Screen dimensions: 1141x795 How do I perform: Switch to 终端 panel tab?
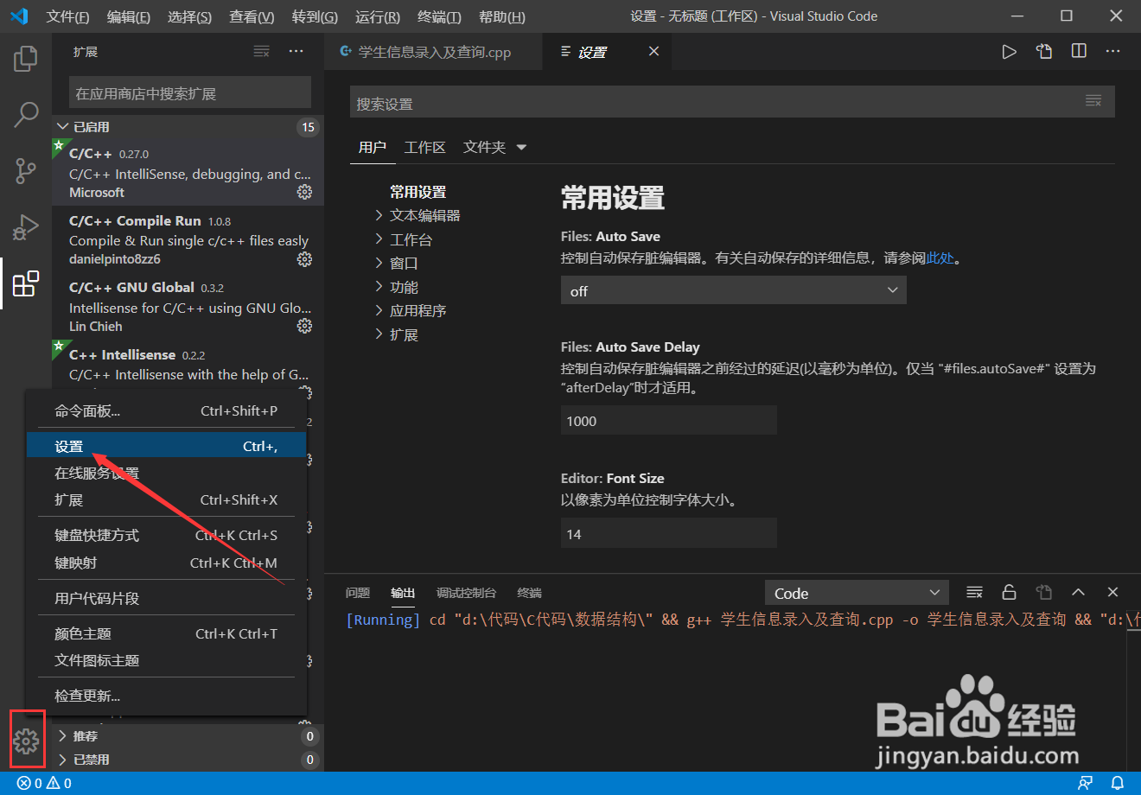click(x=529, y=593)
